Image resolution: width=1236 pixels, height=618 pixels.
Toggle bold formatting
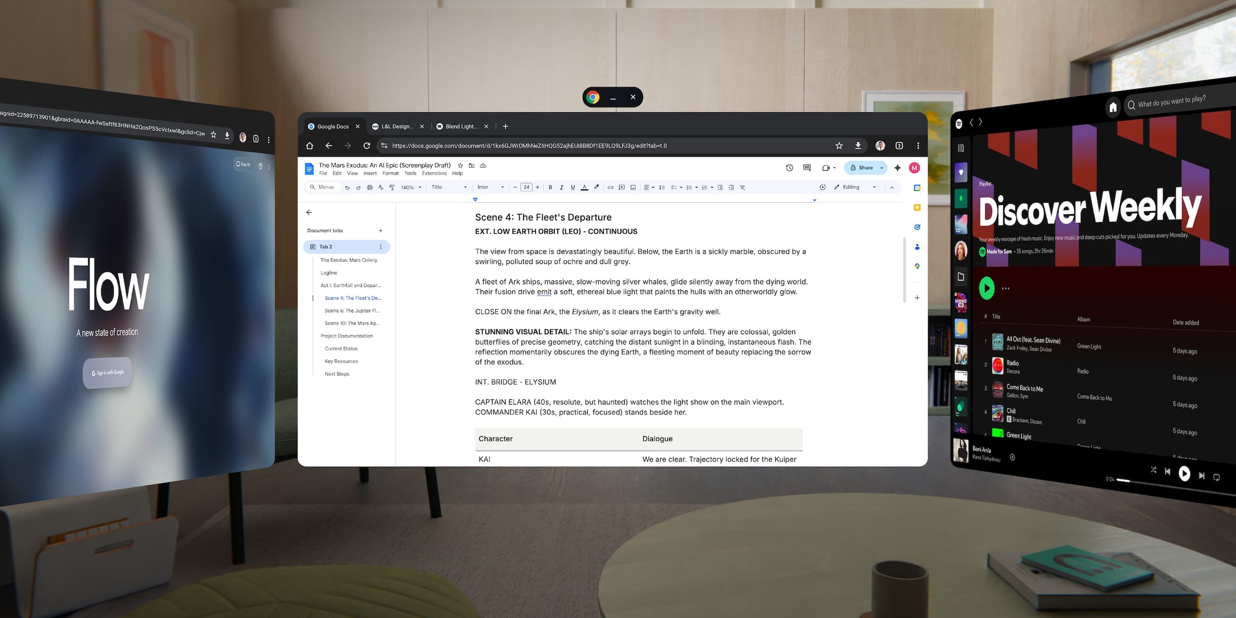tap(550, 187)
